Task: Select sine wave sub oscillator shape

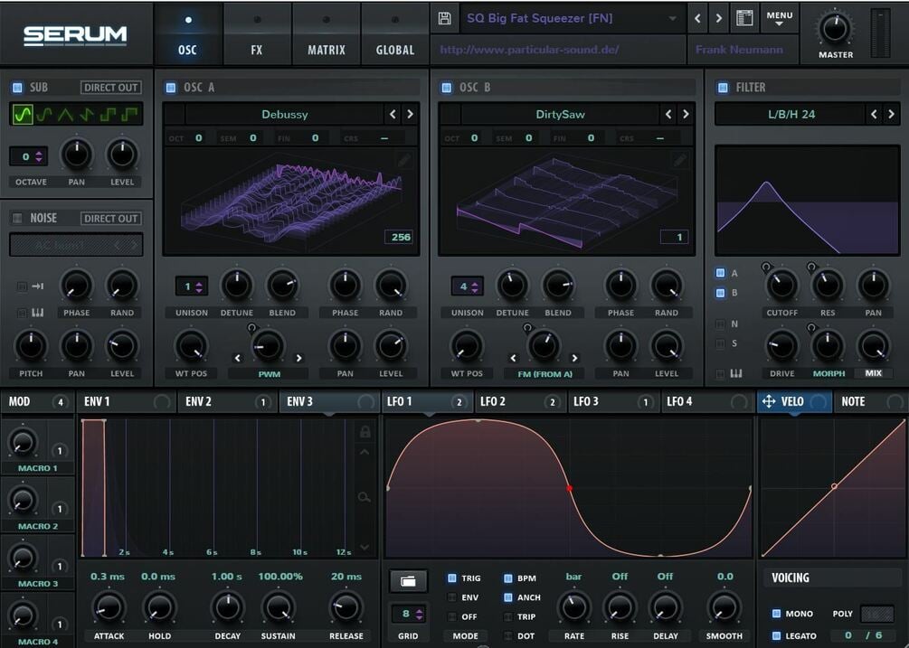Action: [x=22, y=114]
